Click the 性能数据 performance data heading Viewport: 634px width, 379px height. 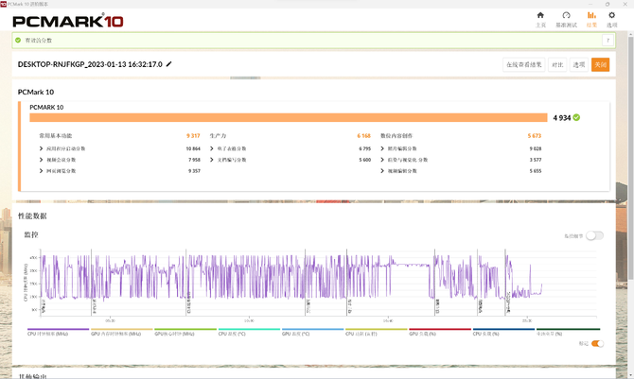pyautogui.click(x=32, y=215)
